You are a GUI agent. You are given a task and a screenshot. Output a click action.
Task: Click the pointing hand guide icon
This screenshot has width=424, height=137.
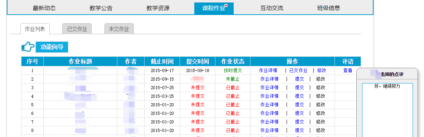click(28, 47)
